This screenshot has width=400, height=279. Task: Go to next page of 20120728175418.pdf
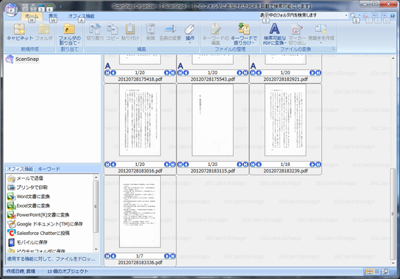click(167, 73)
